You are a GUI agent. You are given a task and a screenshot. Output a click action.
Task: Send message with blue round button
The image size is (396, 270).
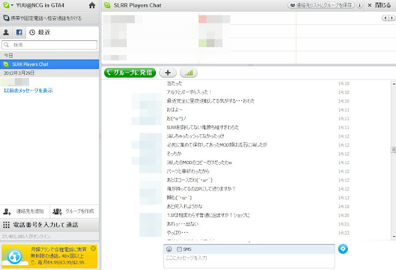[343, 249]
